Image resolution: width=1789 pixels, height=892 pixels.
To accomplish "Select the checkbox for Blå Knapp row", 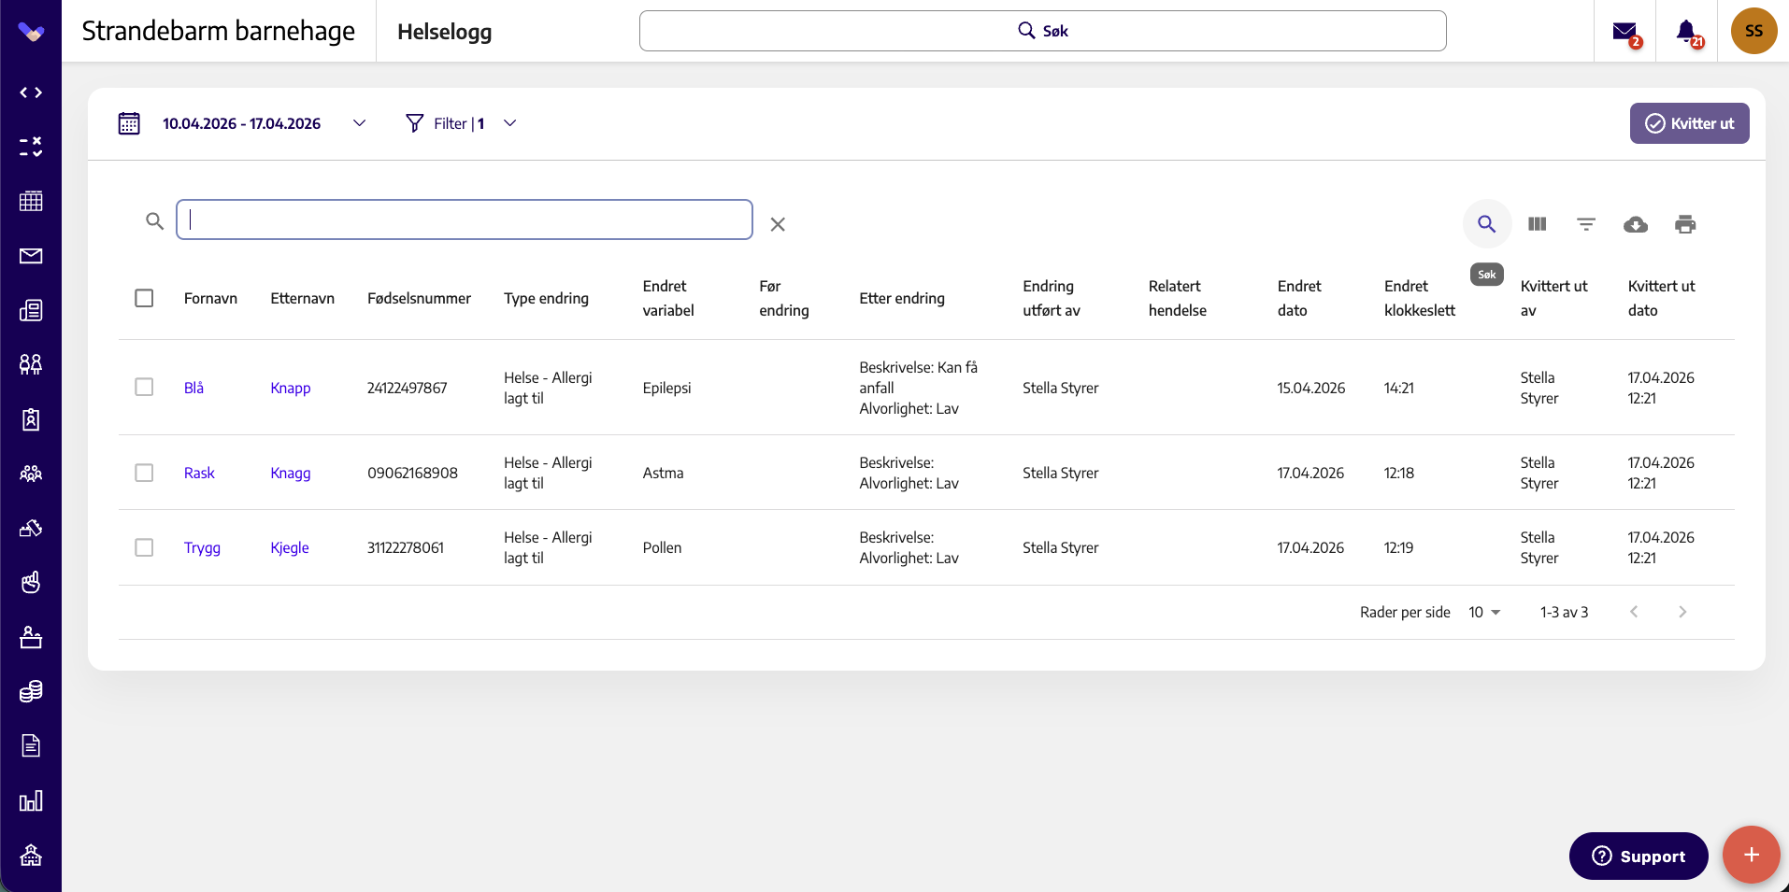I will 144,387.
